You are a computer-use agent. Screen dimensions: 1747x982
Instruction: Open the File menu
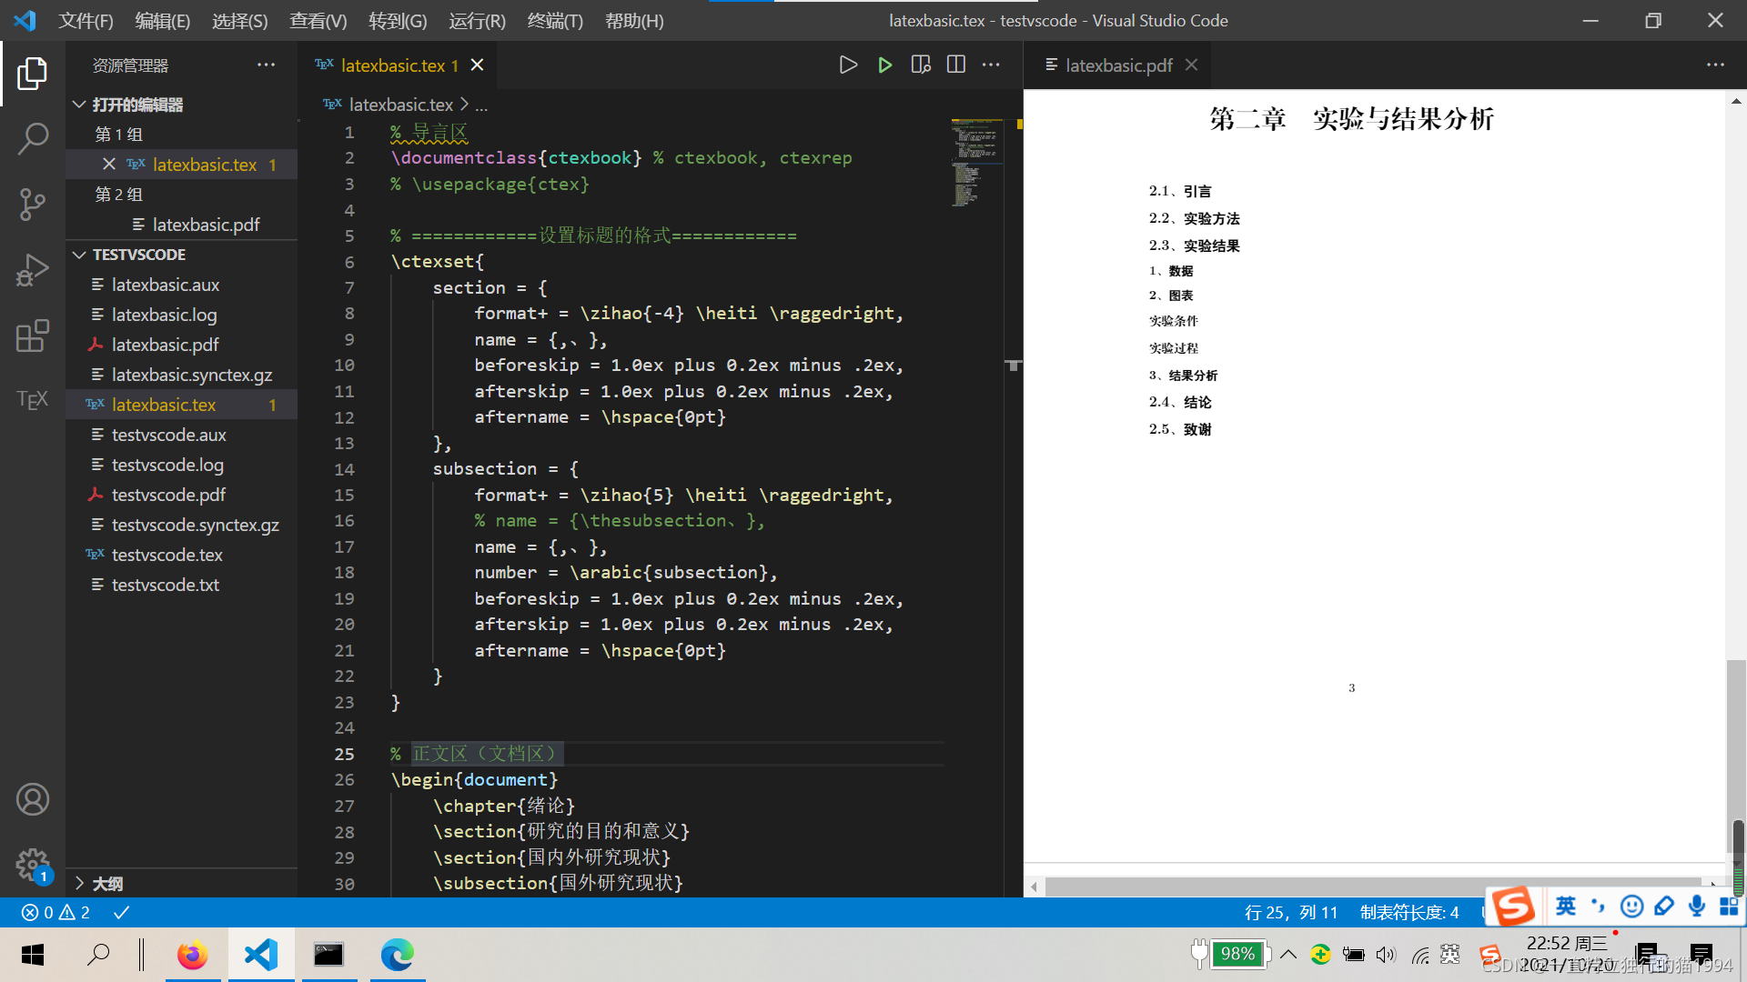[x=86, y=21]
